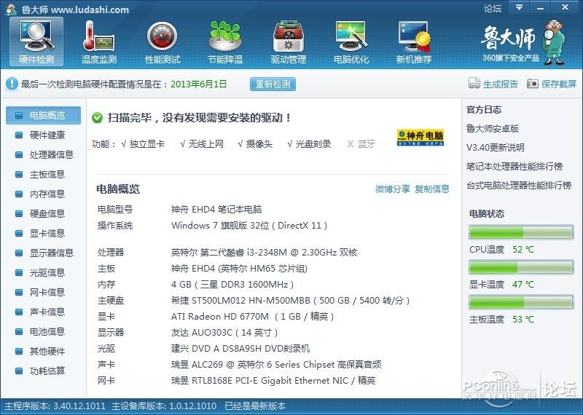Open the 硬件检测 hardware detection icon
Image resolution: width=583 pixels, height=415 pixels.
[36, 41]
